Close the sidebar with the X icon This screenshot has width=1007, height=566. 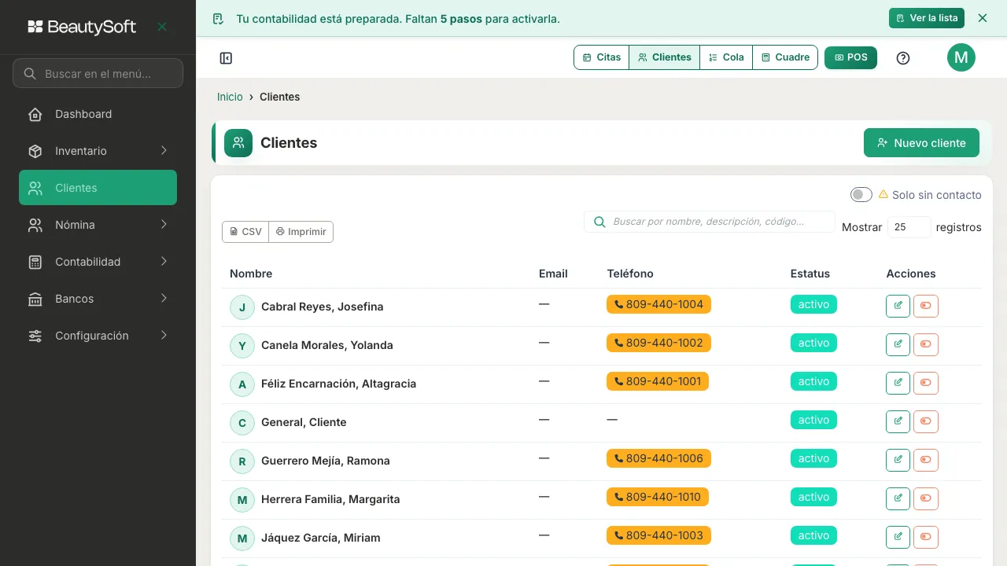(162, 27)
